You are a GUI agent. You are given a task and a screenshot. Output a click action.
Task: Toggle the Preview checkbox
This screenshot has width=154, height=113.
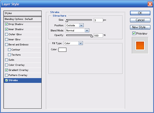pos(134,33)
